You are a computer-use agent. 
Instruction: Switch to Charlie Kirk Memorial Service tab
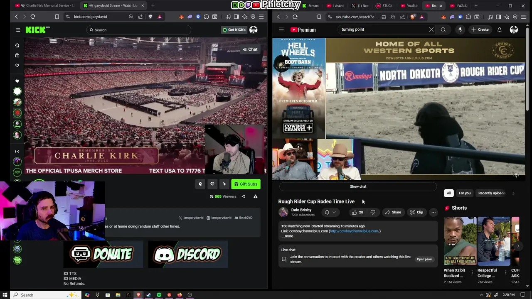pos(44,6)
